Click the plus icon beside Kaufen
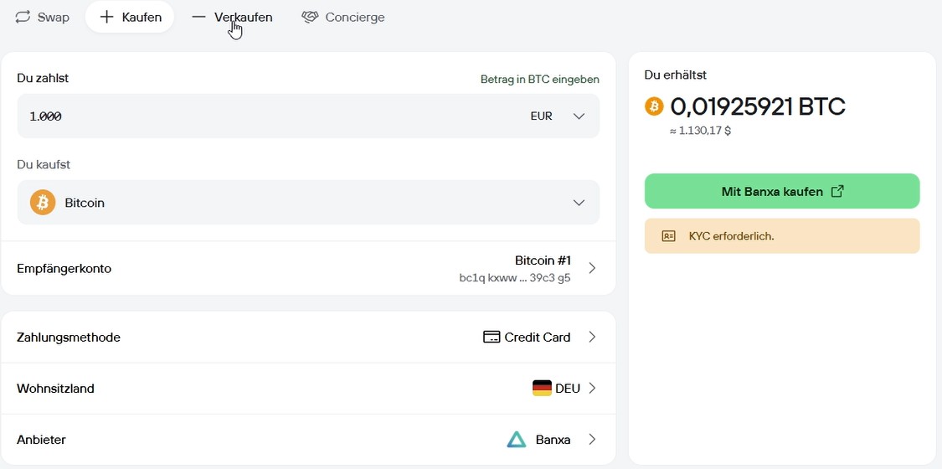 (x=106, y=17)
